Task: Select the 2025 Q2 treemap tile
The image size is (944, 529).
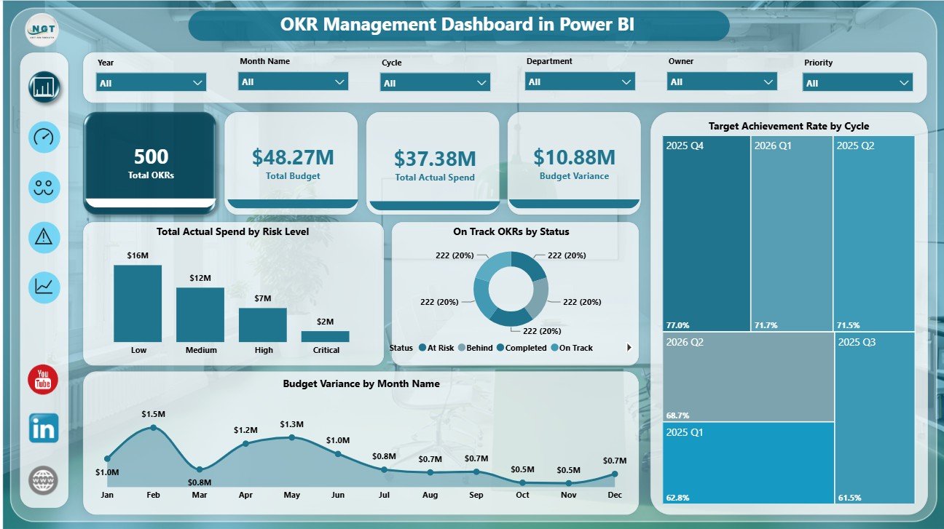Action: pos(875,234)
